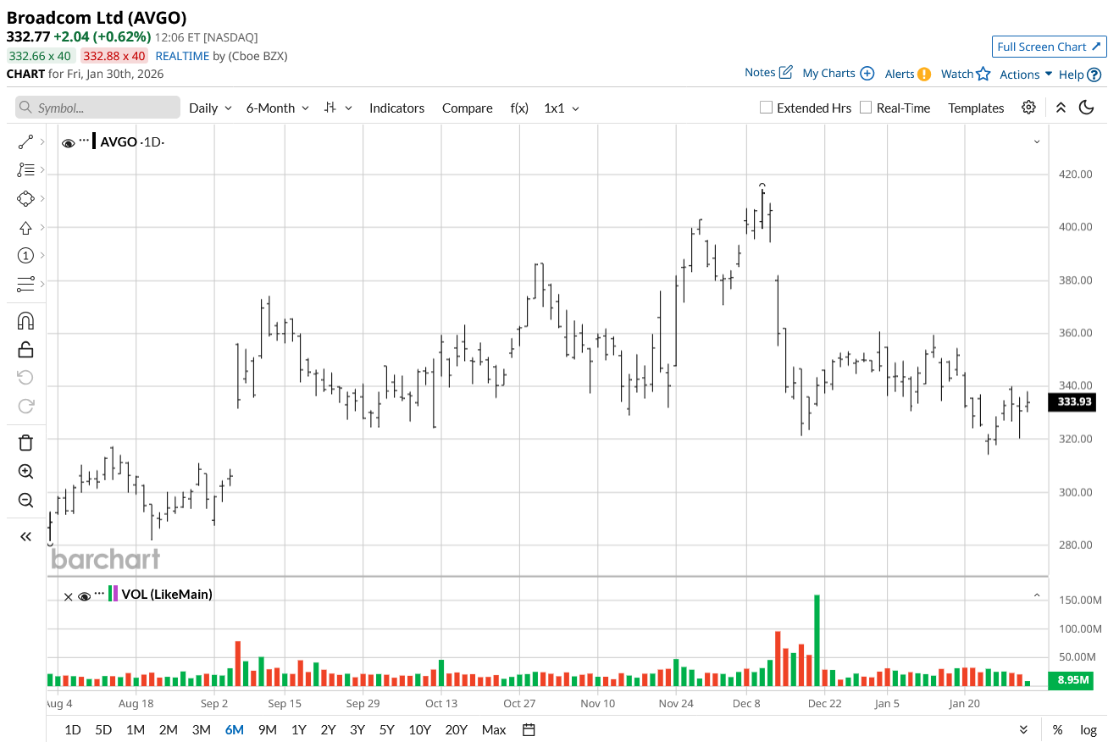Switch the axis to percent scale

tap(1058, 729)
